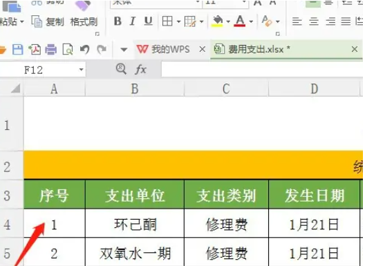Open fill color dropdown arrow
The image size is (365, 266).
point(228,21)
